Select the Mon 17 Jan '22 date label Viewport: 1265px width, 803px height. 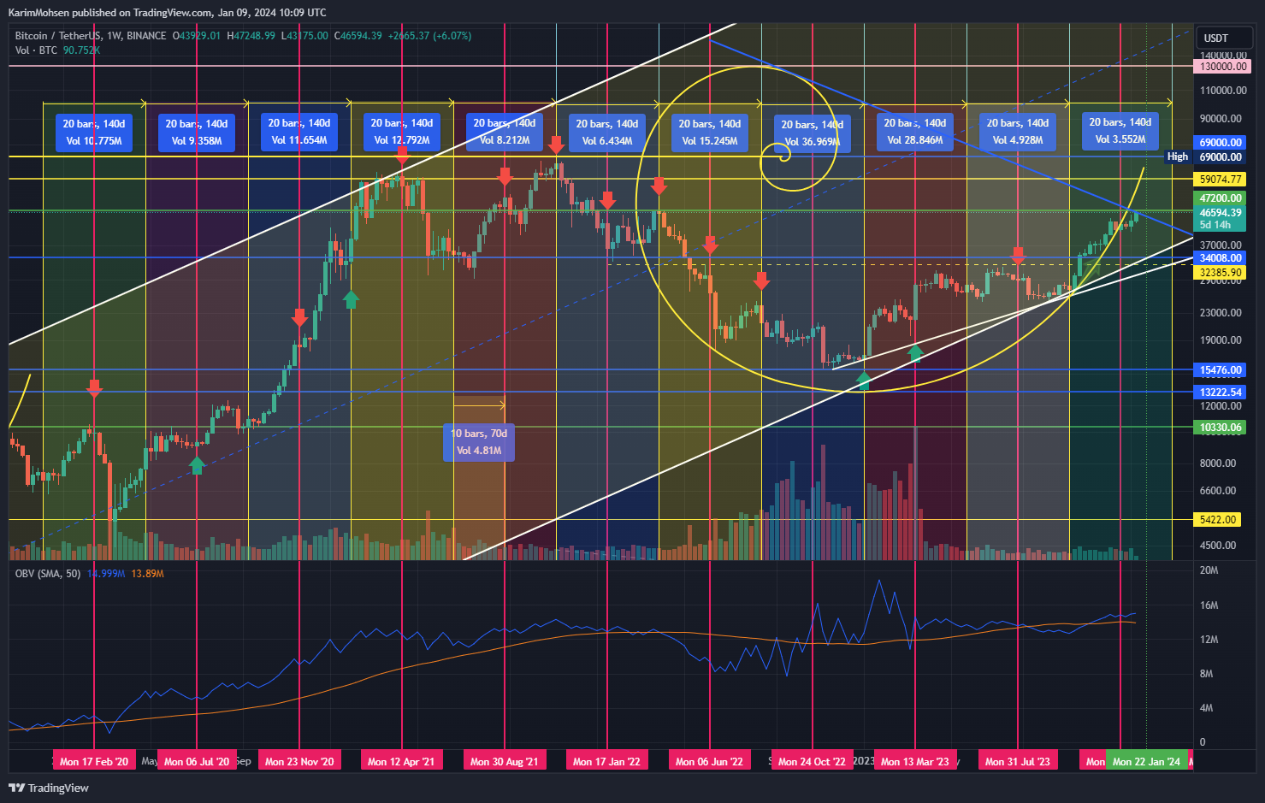click(606, 761)
